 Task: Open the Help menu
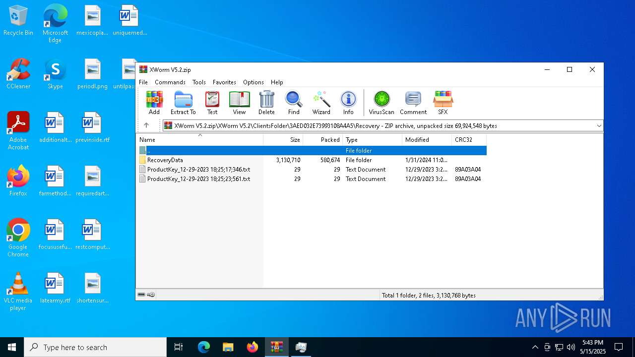tap(277, 82)
